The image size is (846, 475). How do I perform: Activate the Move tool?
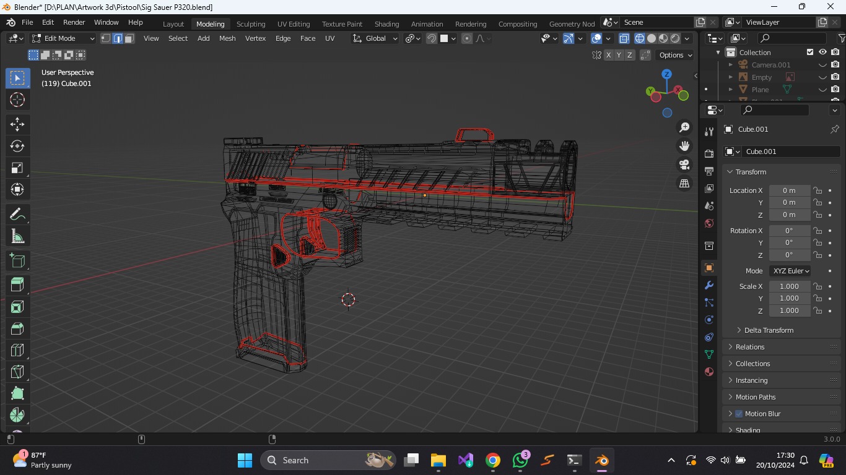(x=17, y=124)
